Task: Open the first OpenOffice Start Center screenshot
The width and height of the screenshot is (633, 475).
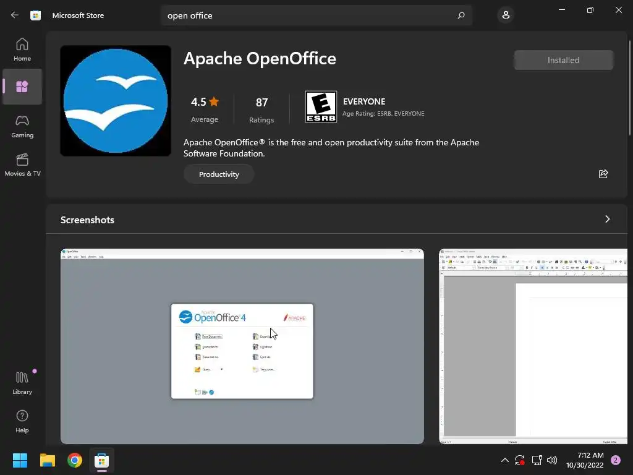Action: tap(242, 346)
